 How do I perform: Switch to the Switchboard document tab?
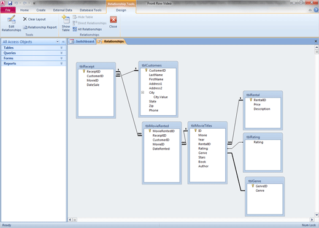pyautogui.click(x=82, y=42)
